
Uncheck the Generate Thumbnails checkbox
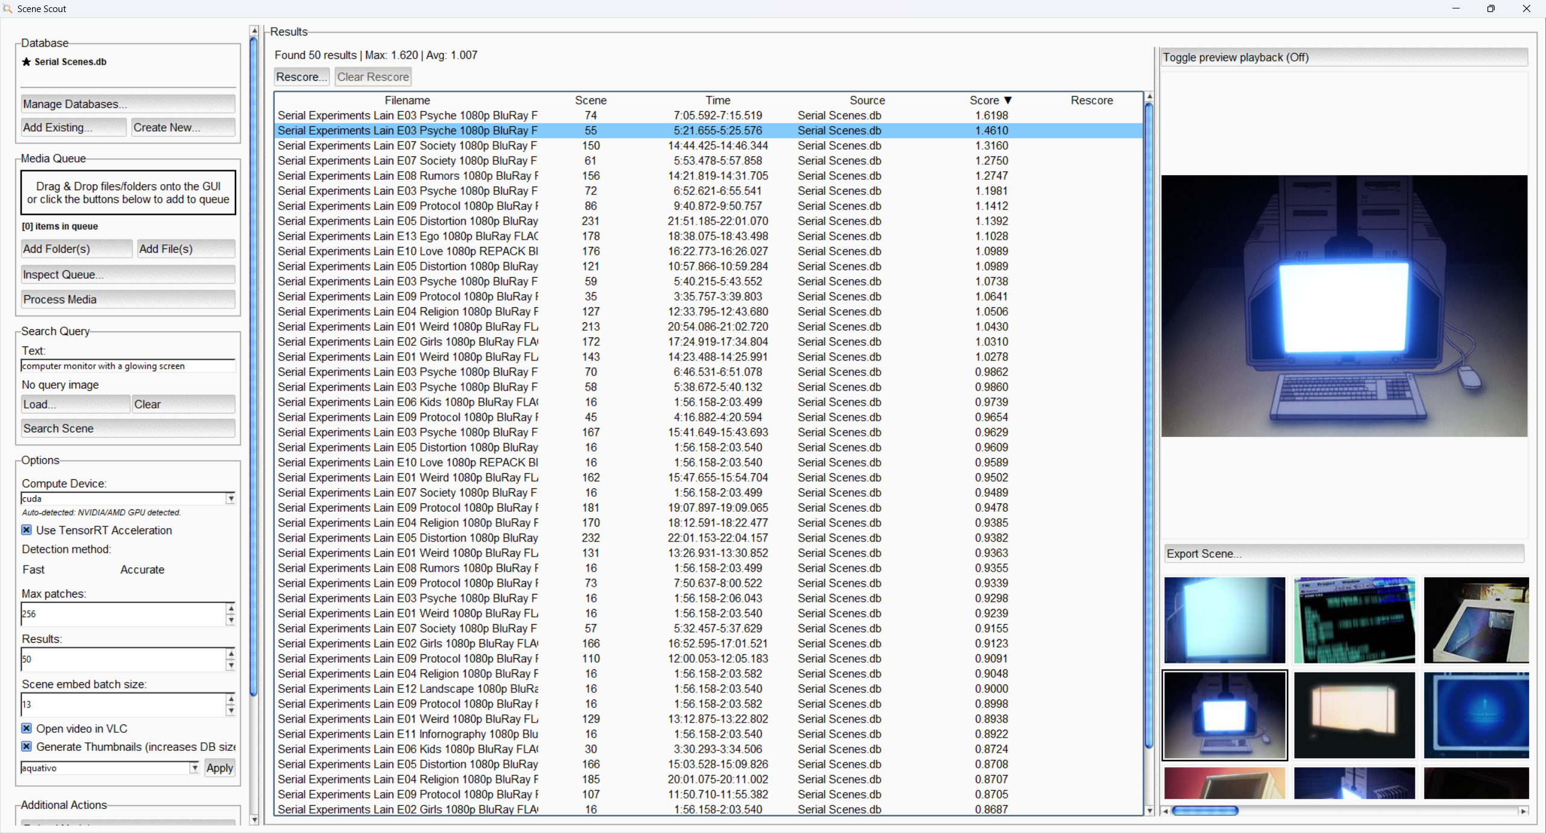pyautogui.click(x=27, y=747)
